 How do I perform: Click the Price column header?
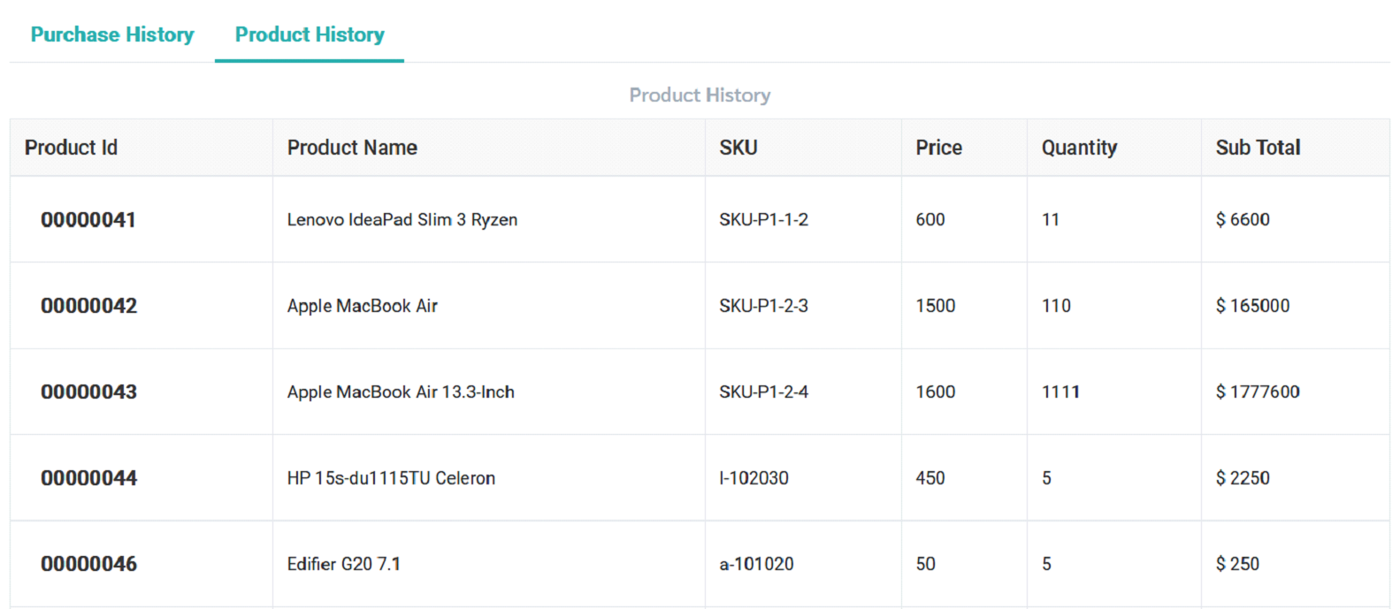pyautogui.click(x=938, y=148)
